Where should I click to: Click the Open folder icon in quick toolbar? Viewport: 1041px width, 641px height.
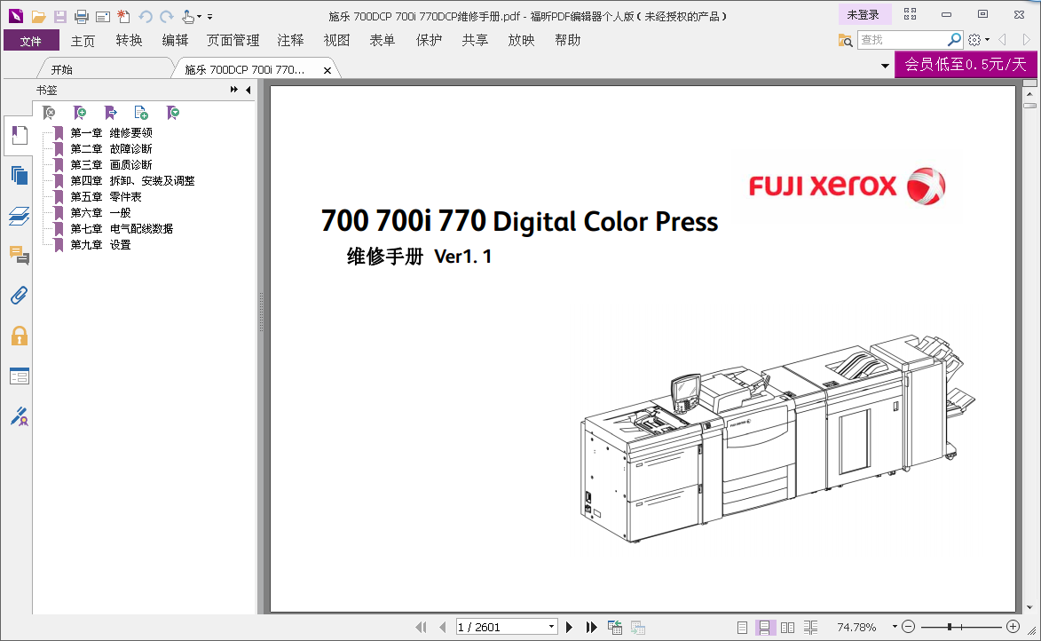coord(38,17)
